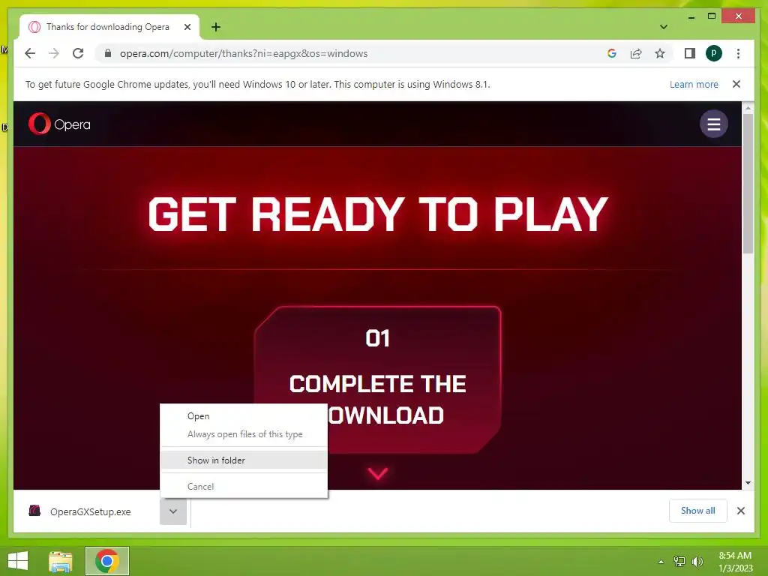This screenshot has height=576, width=768.
Task: Open a new tab with the plus button
Action: click(216, 27)
